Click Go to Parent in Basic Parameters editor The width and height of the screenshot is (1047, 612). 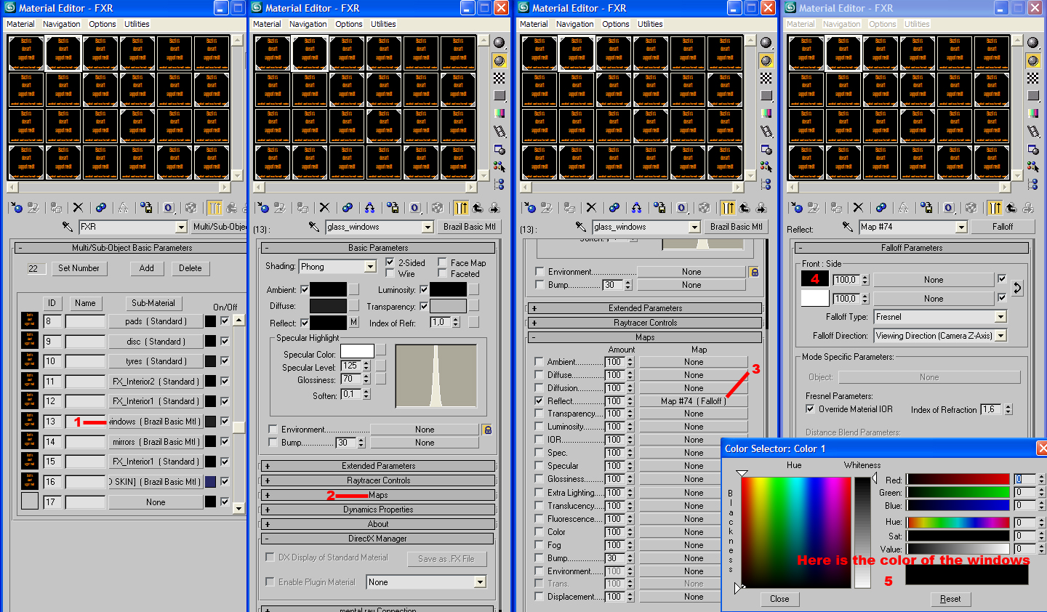click(x=478, y=208)
